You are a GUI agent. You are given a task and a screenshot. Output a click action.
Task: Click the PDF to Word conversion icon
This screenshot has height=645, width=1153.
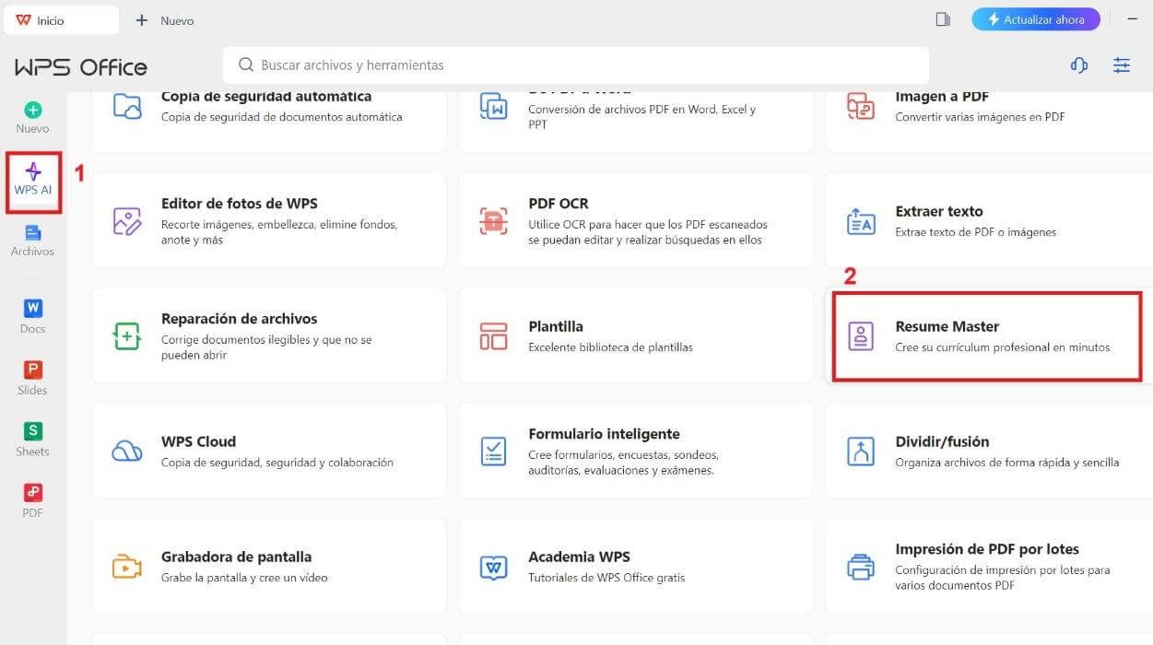(494, 106)
